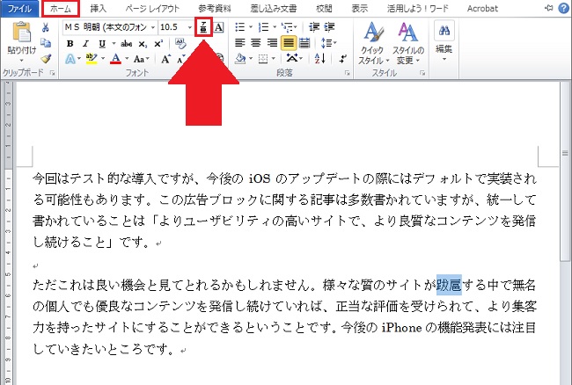Click the red font color 'A' button

[115, 59]
